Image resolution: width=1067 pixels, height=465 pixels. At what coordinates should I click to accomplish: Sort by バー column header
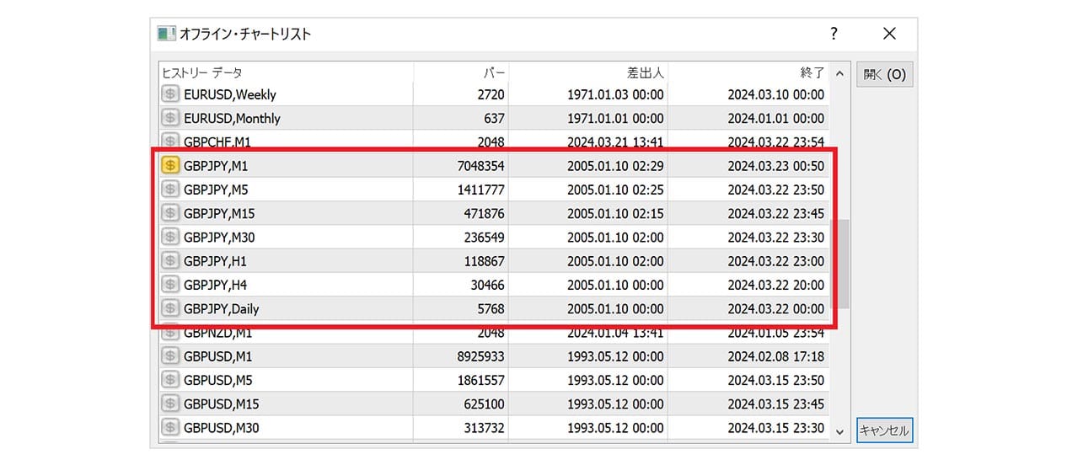(461, 73)
